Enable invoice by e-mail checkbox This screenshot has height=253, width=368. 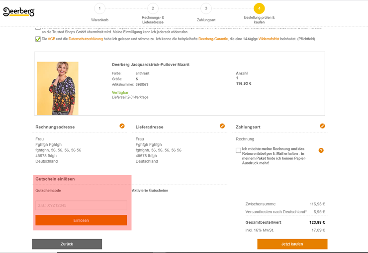238,150
